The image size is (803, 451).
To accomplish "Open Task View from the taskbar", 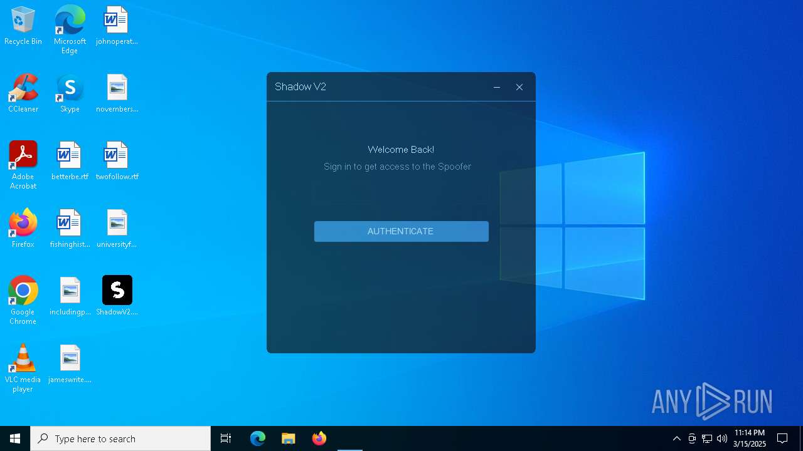I will 226,438.
